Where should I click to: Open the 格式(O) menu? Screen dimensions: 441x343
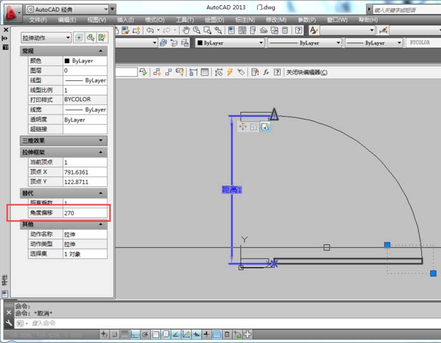[155, 20]
